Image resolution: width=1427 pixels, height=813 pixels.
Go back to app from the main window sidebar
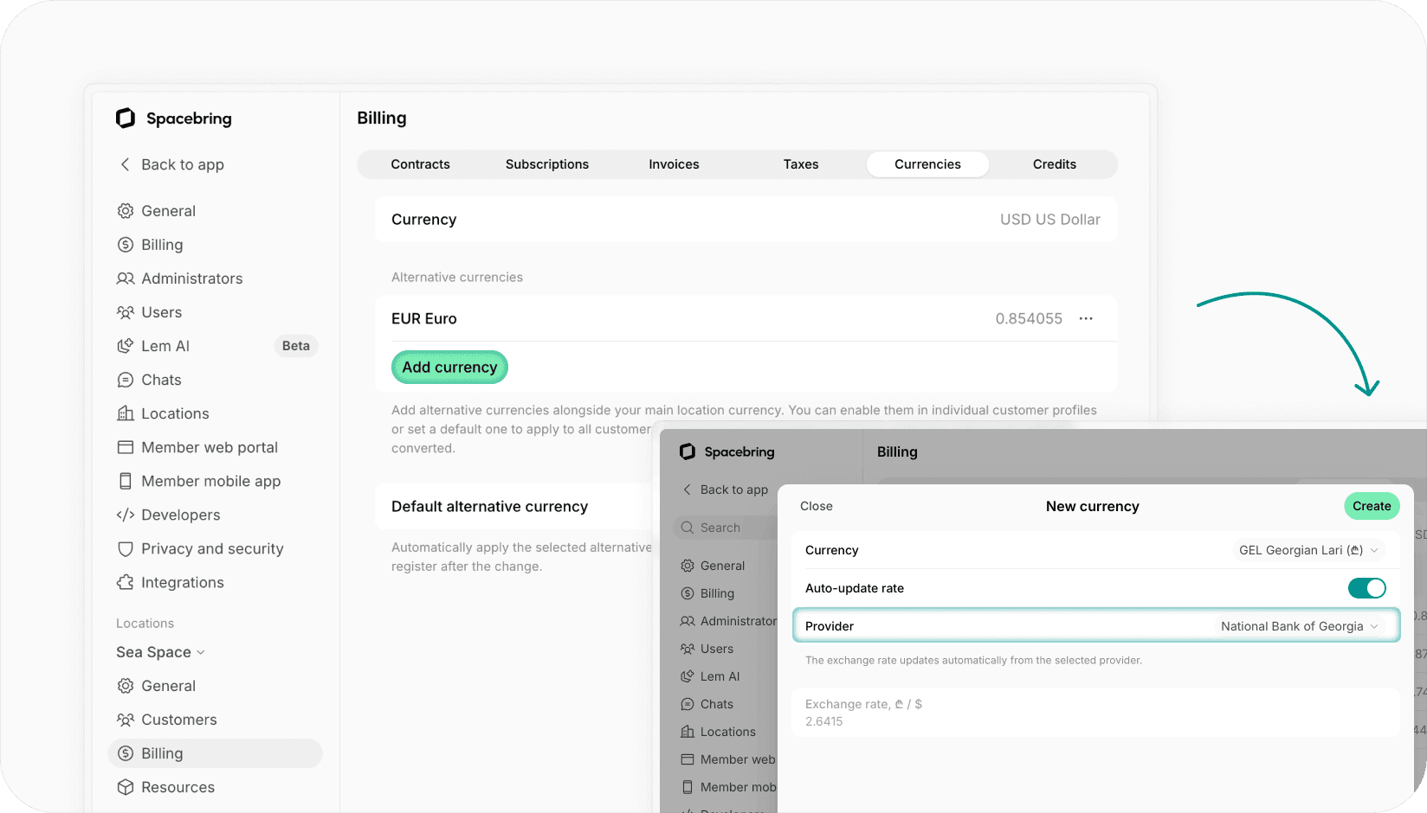click(x=171, y=164)
